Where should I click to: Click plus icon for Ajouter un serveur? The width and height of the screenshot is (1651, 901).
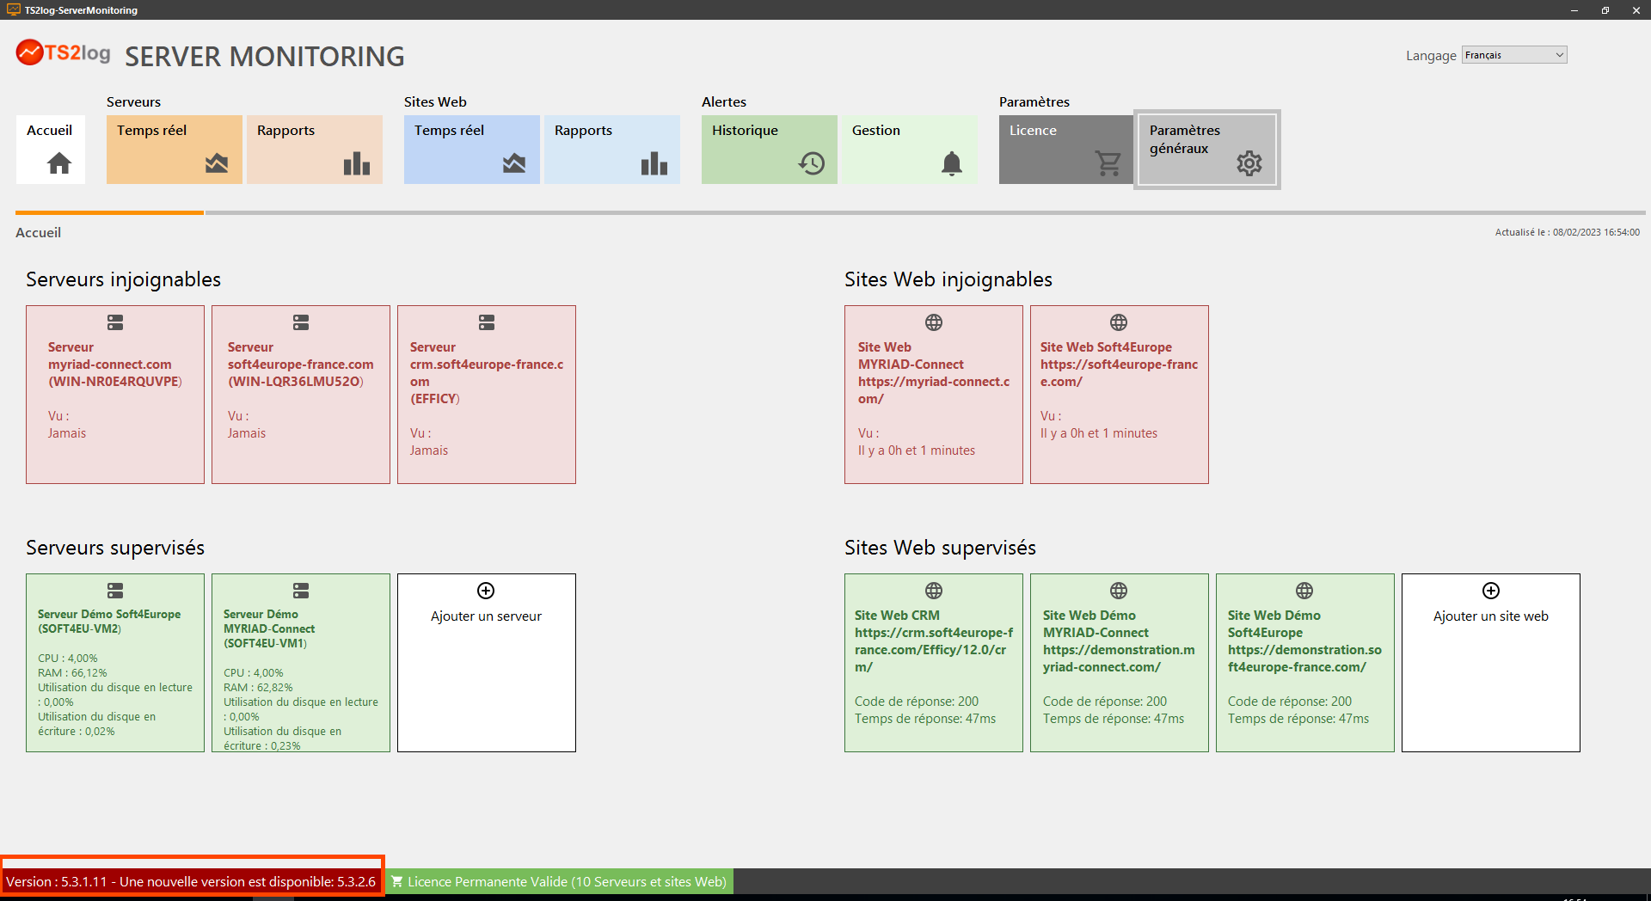[x=486, y=591]
